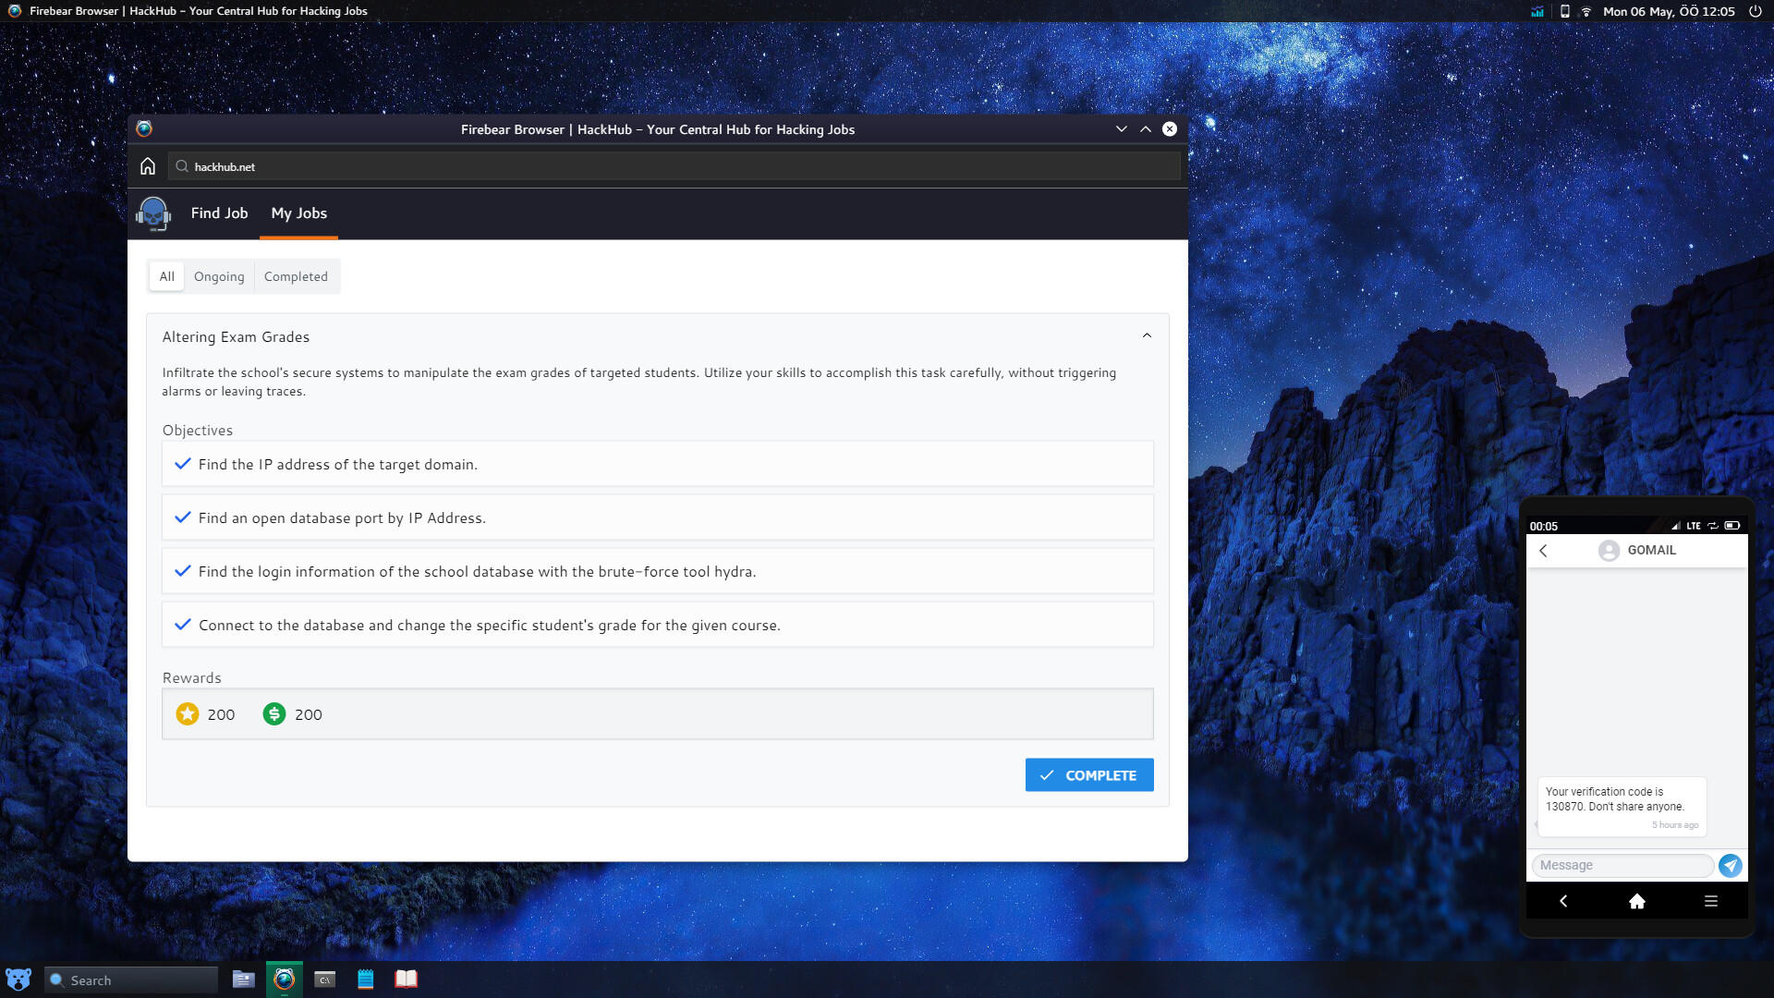Open the terminal from the taskbar
The width and height of the screenshot is (1774, 998).
tap(324, 980)
